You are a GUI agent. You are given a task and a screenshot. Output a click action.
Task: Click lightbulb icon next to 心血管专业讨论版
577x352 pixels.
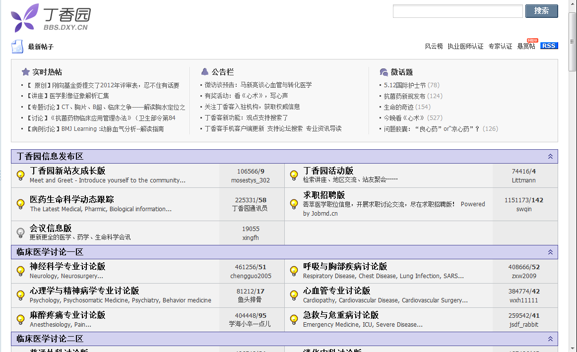tap(294, 295)
